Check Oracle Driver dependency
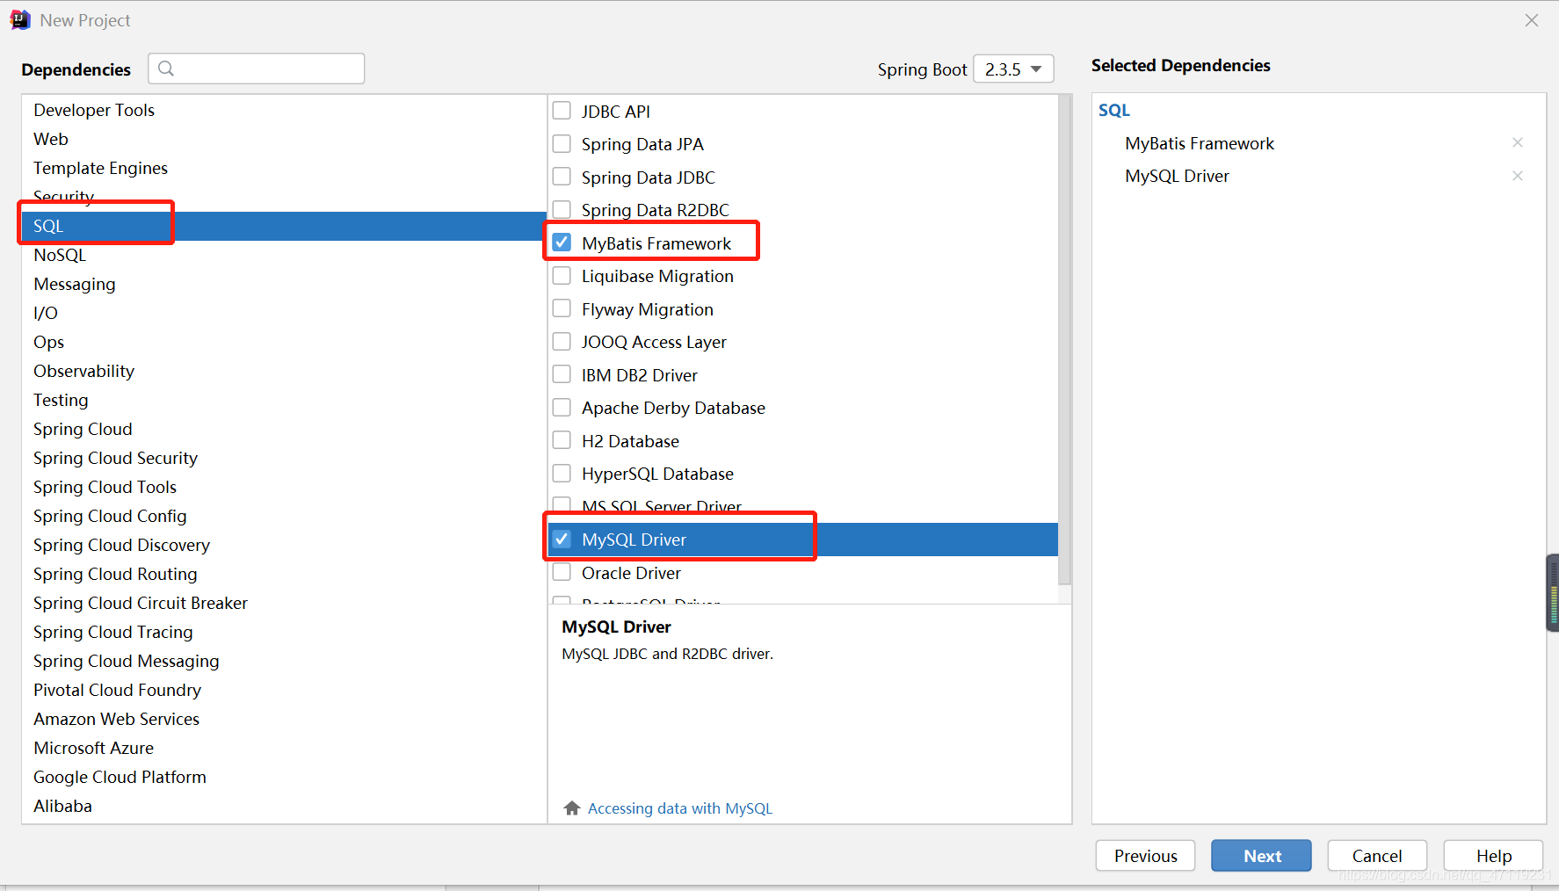1559x891 pixels. (x=562, y=572)
